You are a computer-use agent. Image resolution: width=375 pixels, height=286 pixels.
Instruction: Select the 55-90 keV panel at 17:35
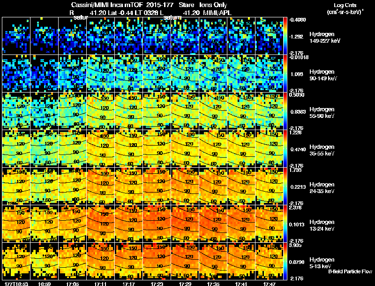point(213,111)
